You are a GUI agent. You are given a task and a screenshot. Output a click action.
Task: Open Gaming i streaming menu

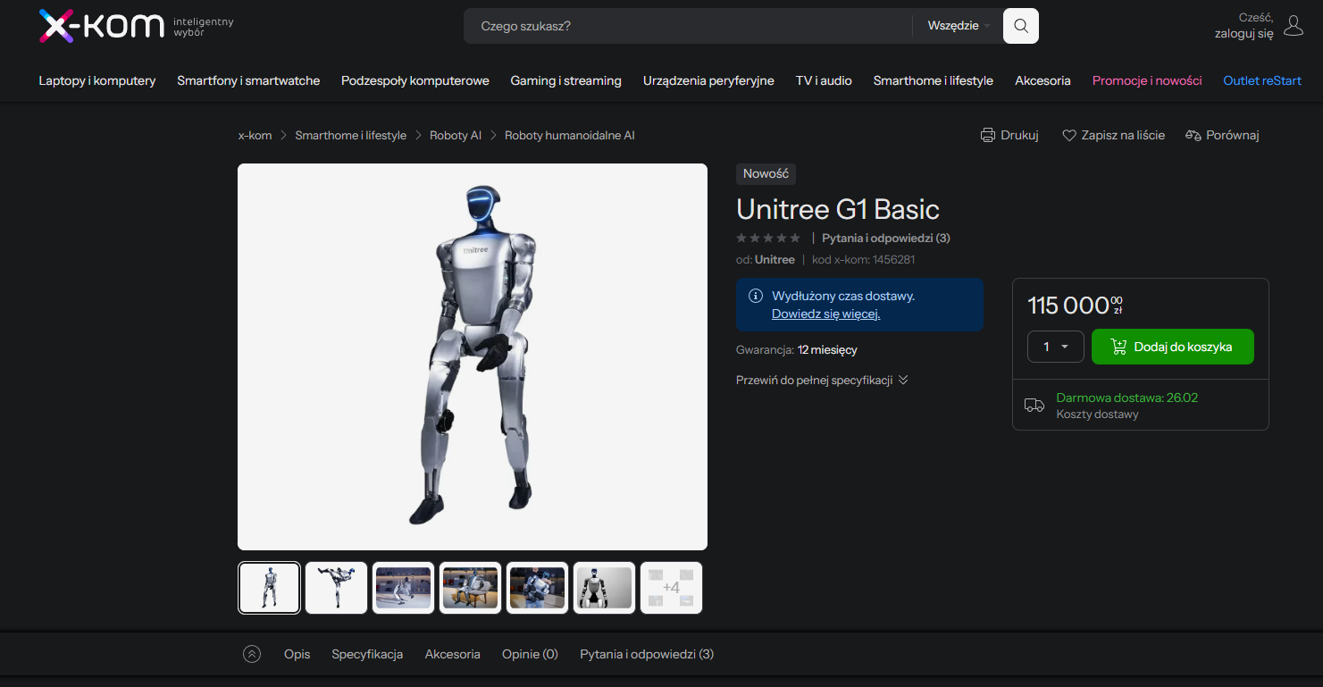[x=565, y=80]
